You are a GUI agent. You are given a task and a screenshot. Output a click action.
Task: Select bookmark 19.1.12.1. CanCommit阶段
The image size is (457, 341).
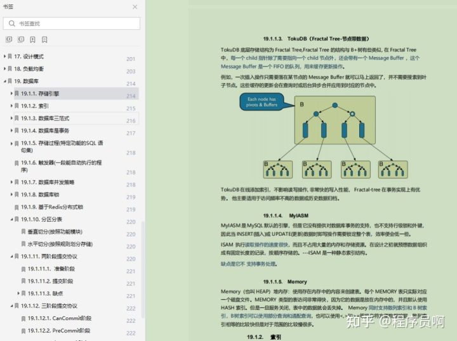[60, 318]
